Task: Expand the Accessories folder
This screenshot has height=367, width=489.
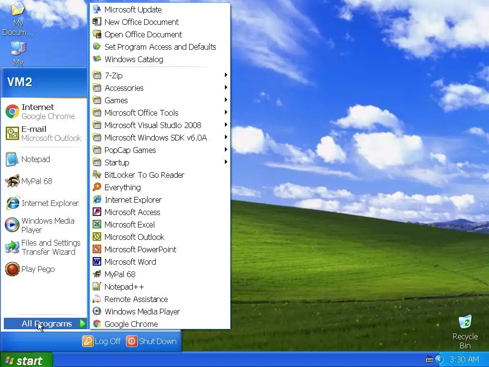Action: click(160, 88)
